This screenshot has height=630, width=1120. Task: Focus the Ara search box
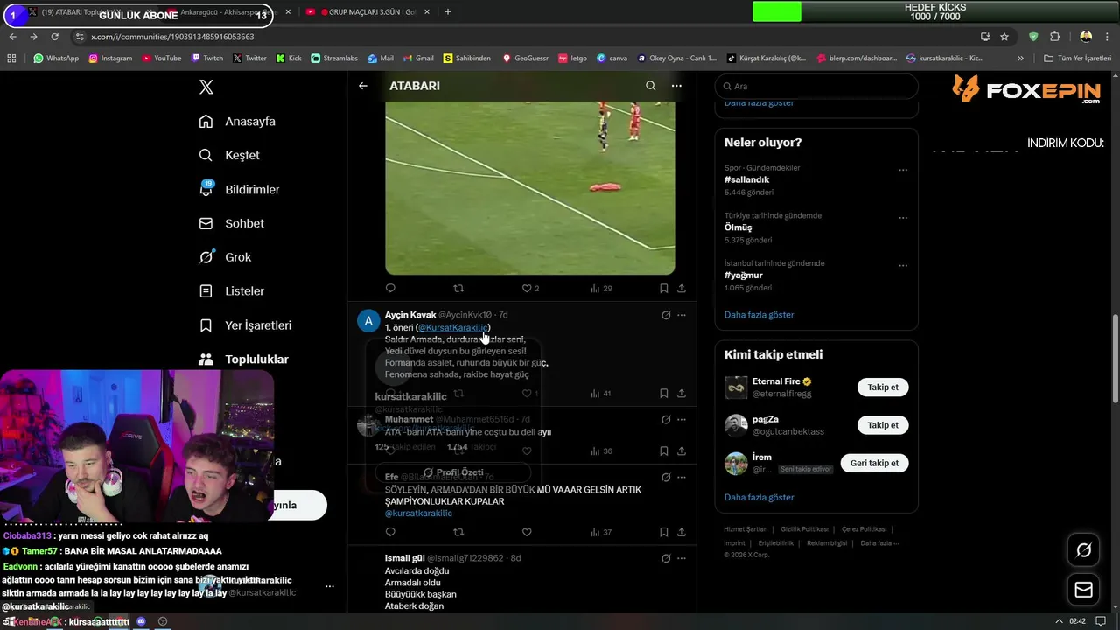coord(816,86)
